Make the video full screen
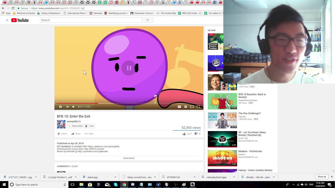 [x=198, y=107]
